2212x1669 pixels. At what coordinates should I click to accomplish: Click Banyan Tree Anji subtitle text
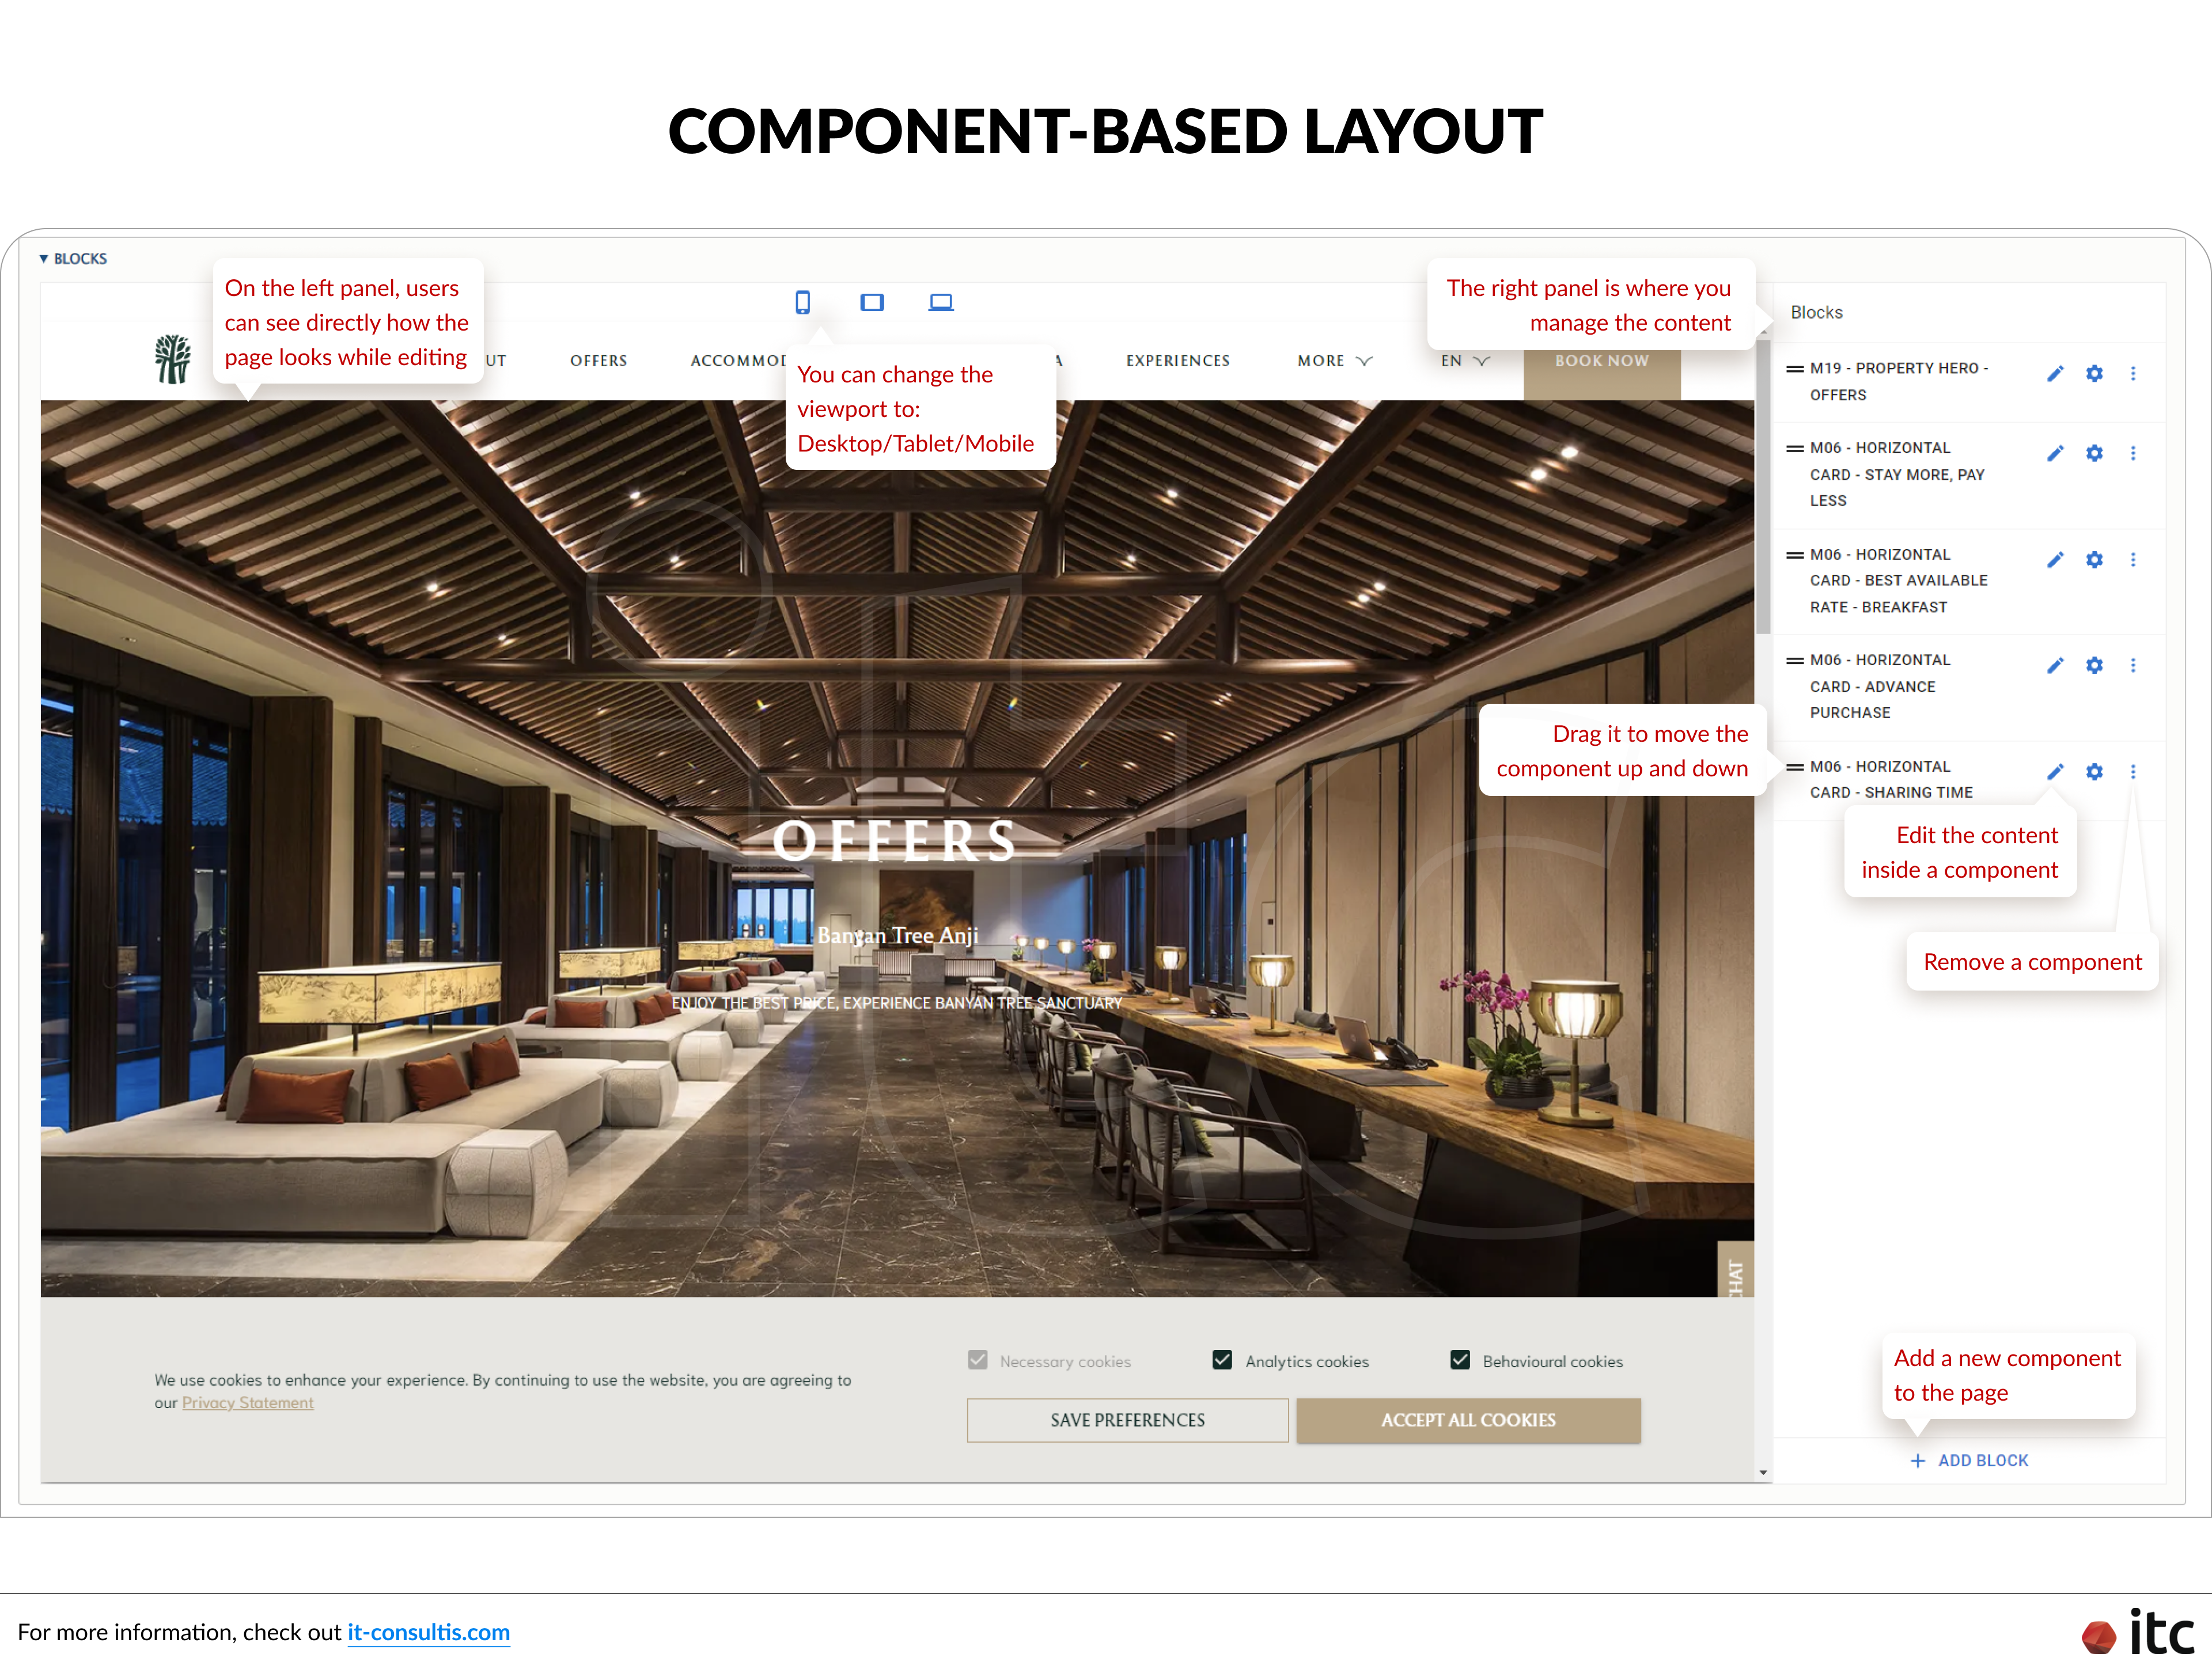(x=897, y=935)
